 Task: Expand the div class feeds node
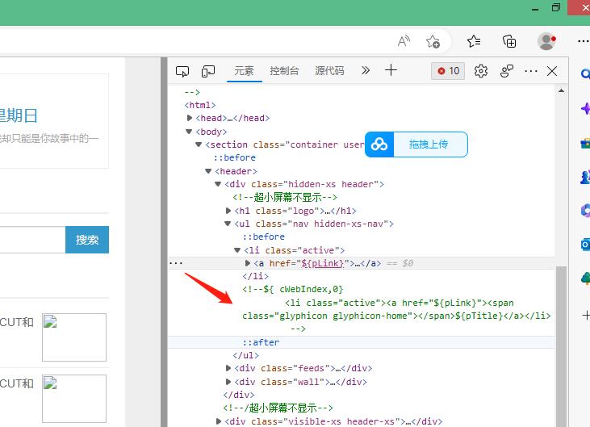228,368
